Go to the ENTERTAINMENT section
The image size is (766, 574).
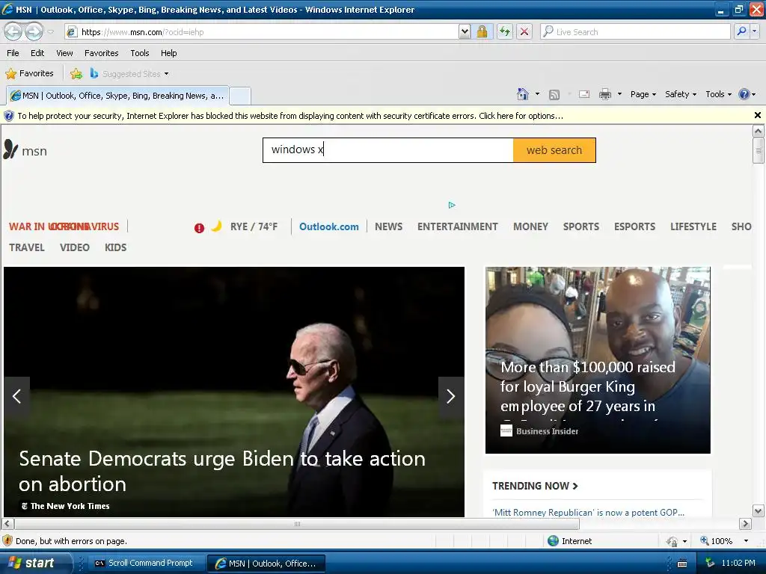457,226
